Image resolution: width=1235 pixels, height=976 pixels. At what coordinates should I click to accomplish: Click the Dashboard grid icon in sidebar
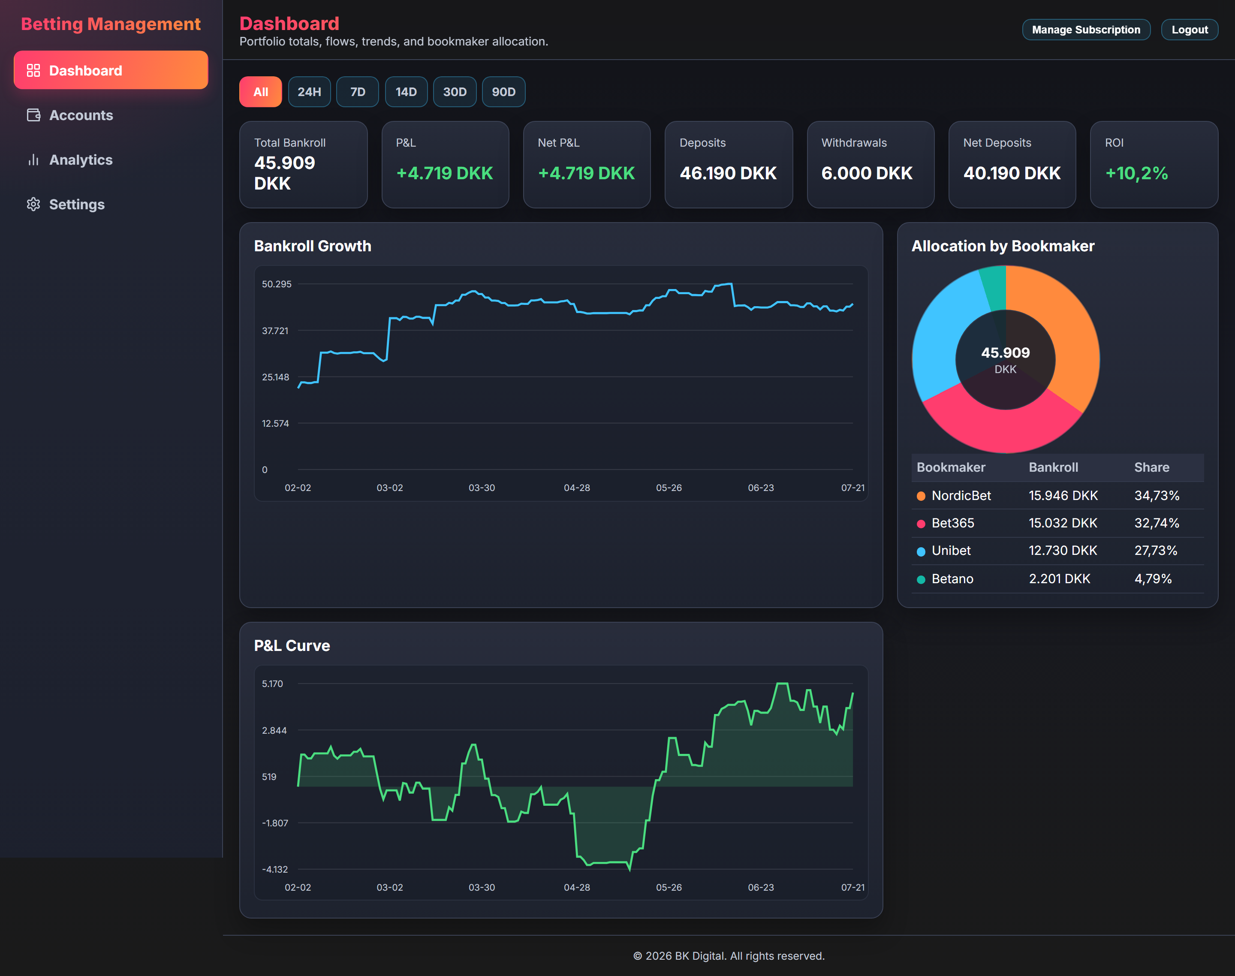point(33,70)
